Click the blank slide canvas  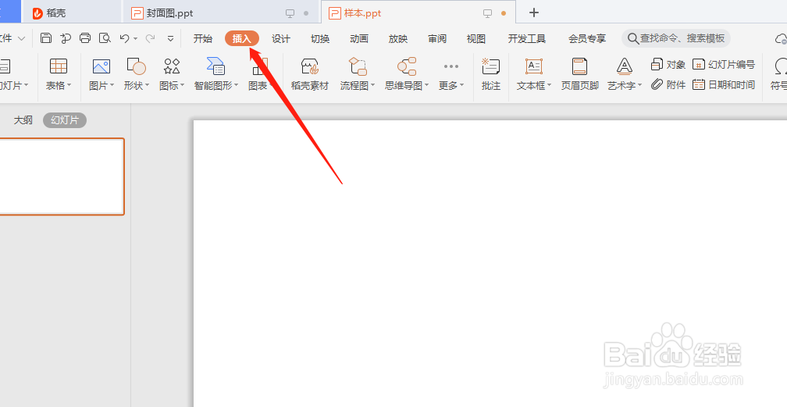[x=490, y=263]
